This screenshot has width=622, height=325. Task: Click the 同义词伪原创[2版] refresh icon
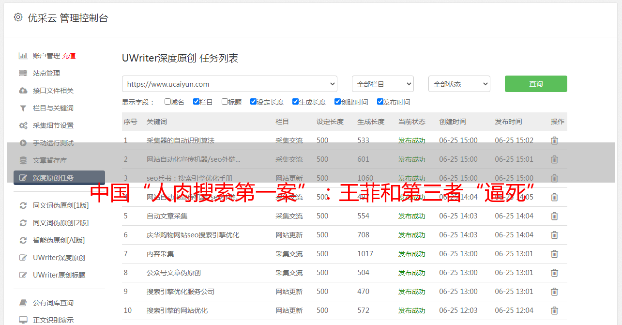23,223
